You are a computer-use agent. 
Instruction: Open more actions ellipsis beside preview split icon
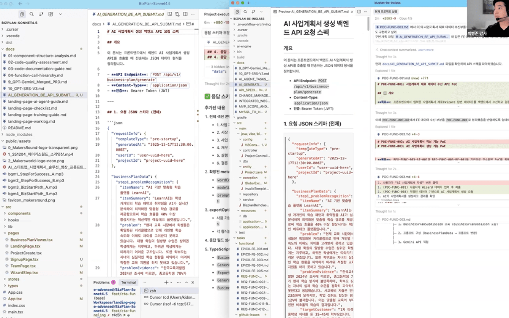tap(365, 12)
